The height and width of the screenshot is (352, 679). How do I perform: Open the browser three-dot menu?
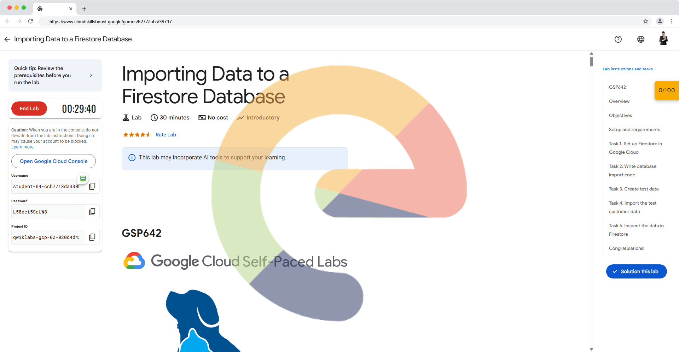click(671, 21)
